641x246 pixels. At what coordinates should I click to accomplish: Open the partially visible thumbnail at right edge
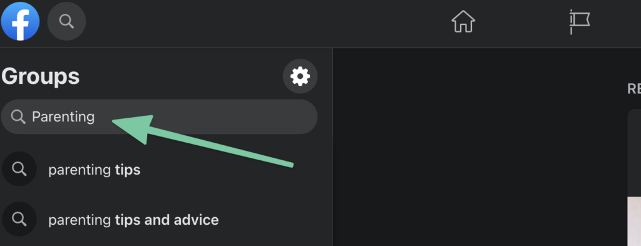pyautogui.click(x=634, y=221)
